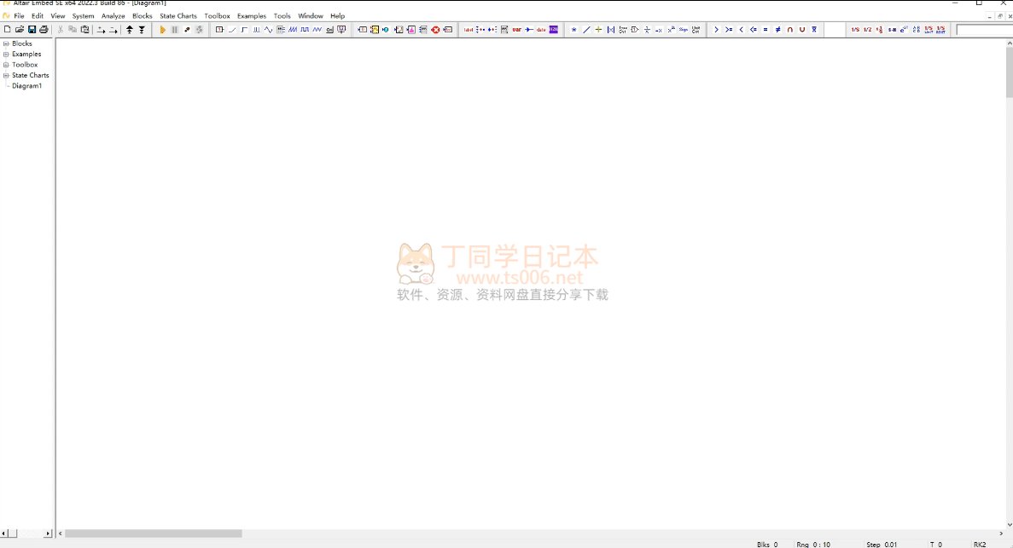Expand the Toolbox tree node
1013x548 pixels.
click(6, 65)
